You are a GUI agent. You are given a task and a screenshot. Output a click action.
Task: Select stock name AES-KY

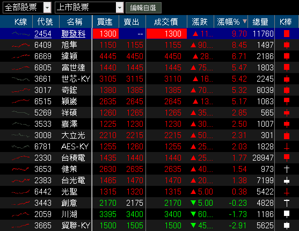pyautogui.click(x=75, y=147)
